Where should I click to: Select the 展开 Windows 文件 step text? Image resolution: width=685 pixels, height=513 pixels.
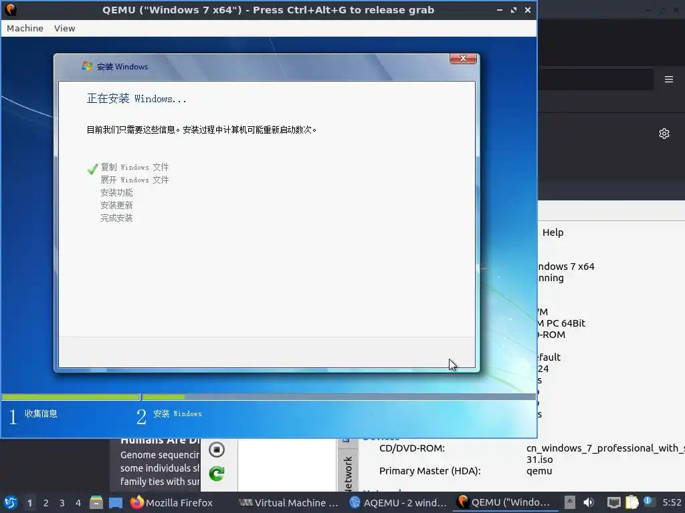(x=134, y=180)
